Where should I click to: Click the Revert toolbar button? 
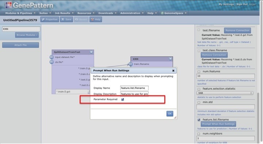[81, 19]
